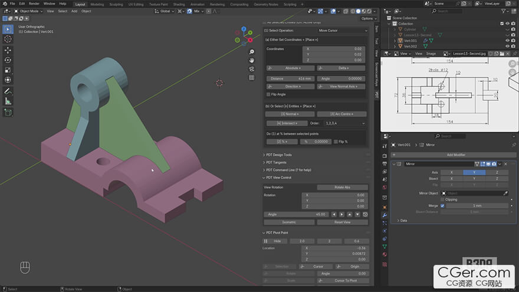519x292 pixels.
Task: Open the Tool properties tab icon
Action: tap(385, 146)
